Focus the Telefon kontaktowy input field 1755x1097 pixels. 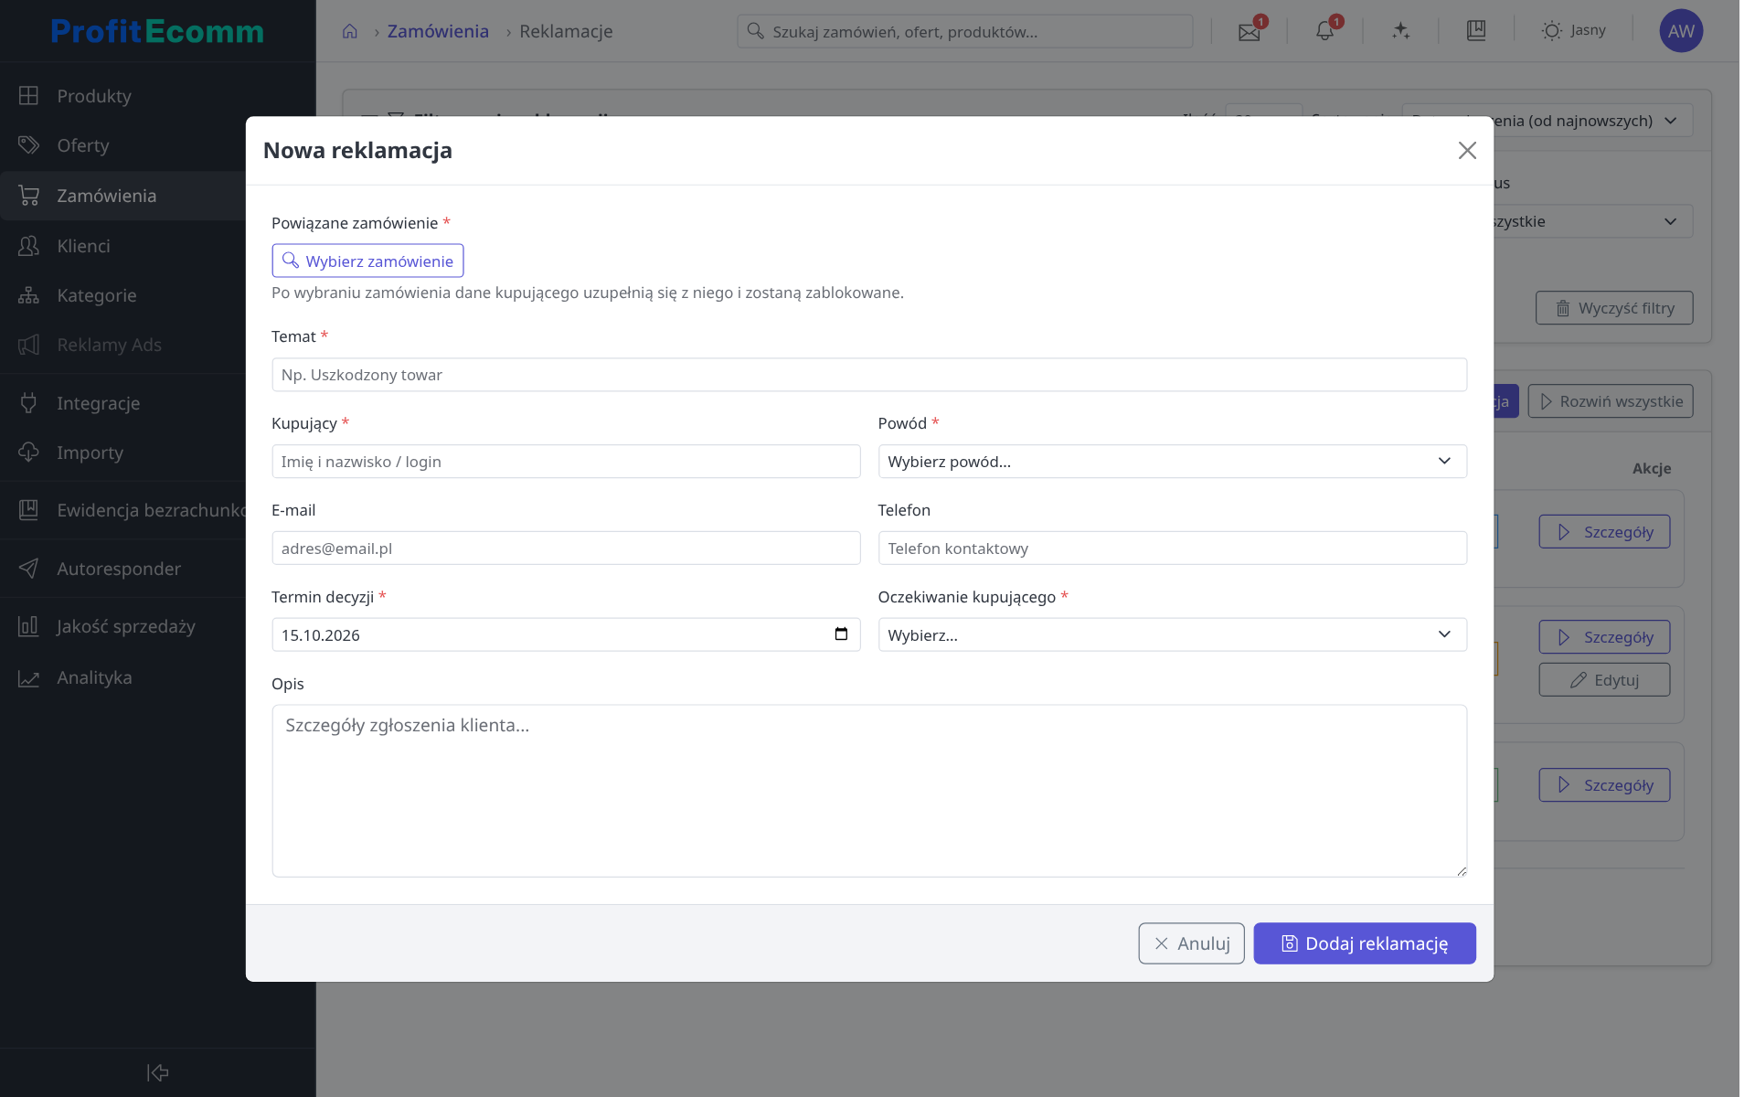click(1172, 548)
